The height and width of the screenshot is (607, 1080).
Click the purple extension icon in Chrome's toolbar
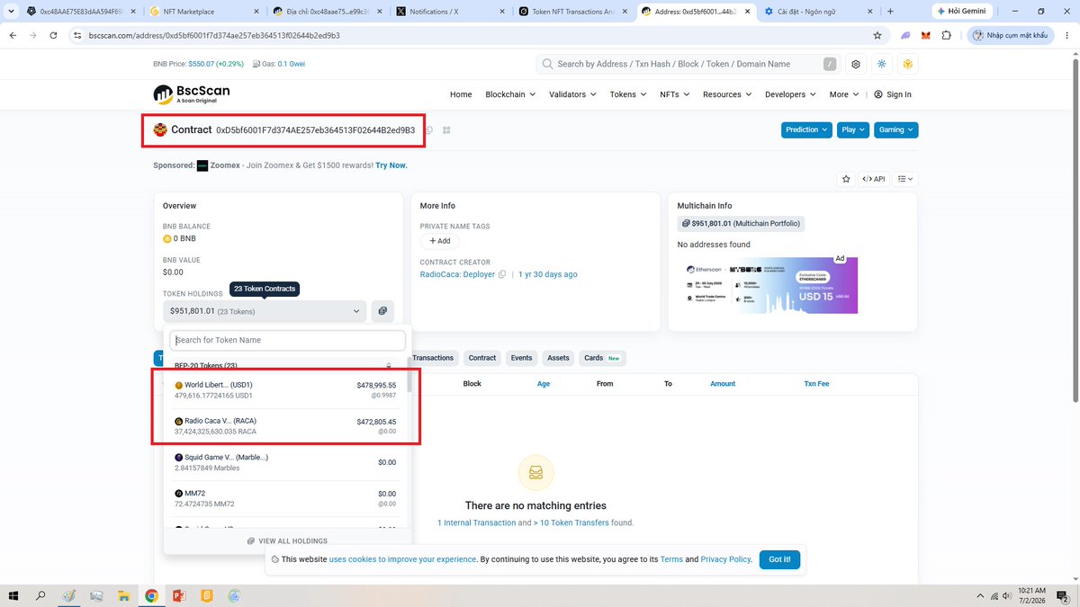pyautogui.click(x=904, y=35)
